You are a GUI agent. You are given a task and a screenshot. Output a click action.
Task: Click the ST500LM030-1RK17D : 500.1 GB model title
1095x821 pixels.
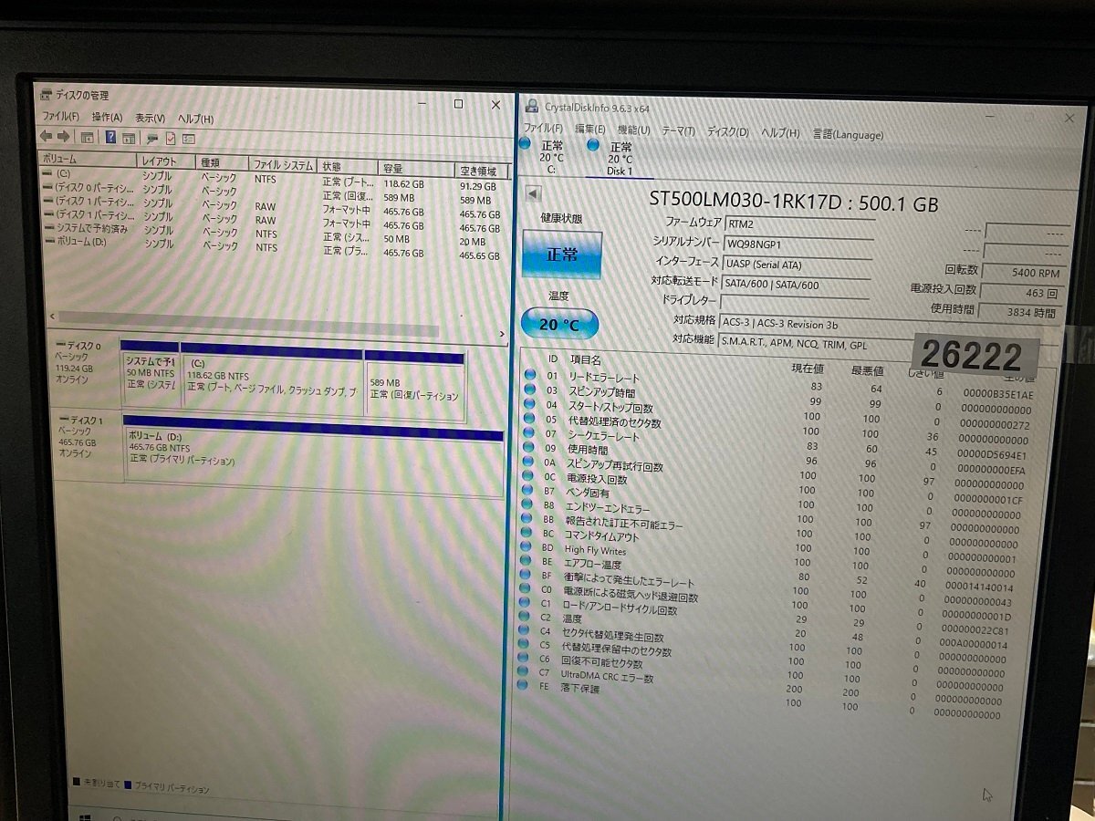click(793, 202)
